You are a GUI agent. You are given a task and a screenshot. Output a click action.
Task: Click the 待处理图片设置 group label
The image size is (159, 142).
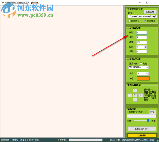pos(135,9)
